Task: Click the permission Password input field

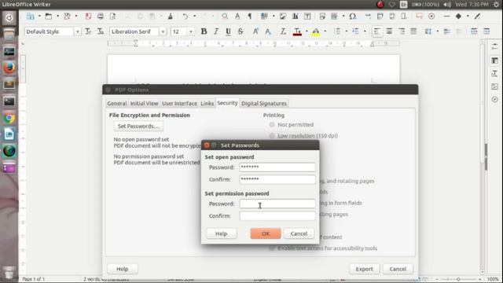Action: 277,204
